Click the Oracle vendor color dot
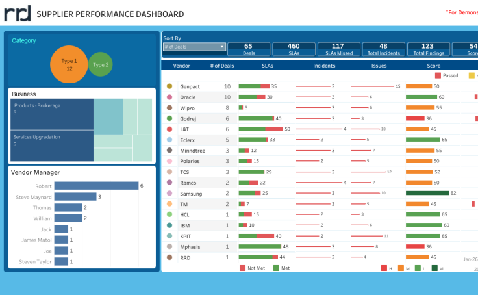The height and width of the screenshot is (295, 478). (170, 97)
